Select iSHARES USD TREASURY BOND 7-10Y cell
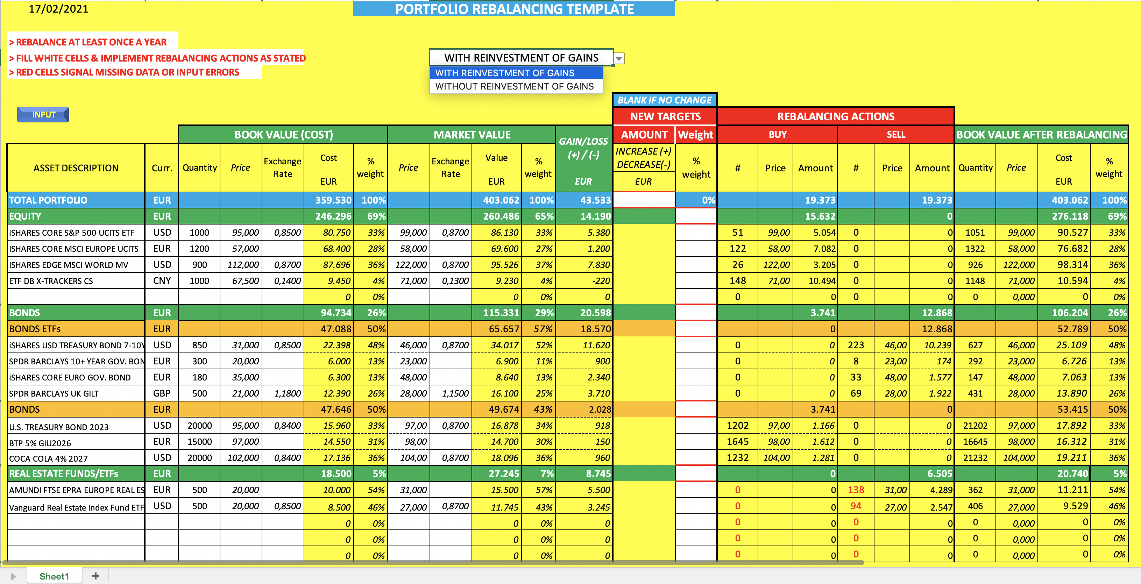This screenshot has width=1141, height=584. click(x=76, y=346)
